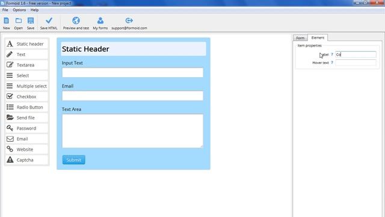Screen dimensions: 385x217
Task: Add a Send file element
Action: tap(26, 118)
